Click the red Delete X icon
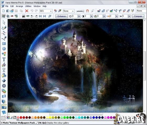The height and width of the screenshot is (125, 147). pos(27,11)
